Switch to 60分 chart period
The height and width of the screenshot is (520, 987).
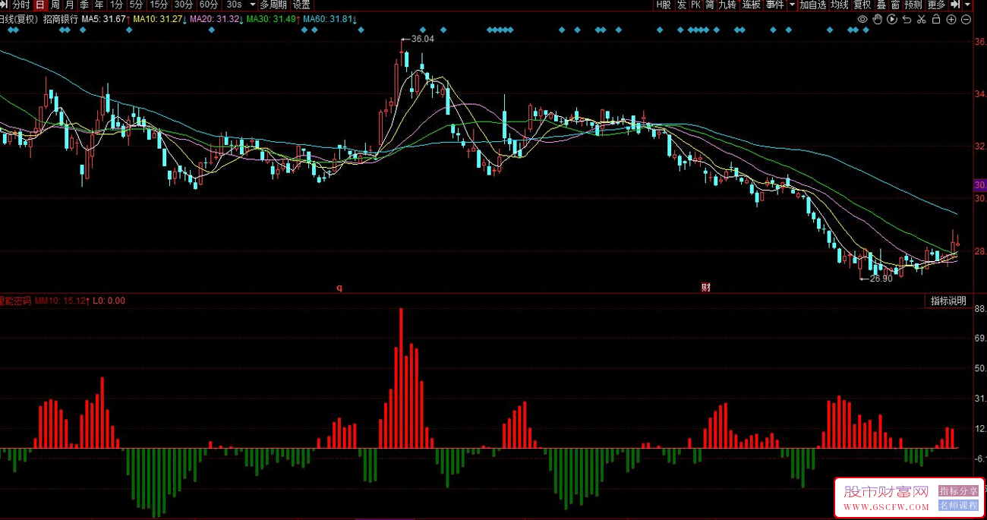pos(209,5)
